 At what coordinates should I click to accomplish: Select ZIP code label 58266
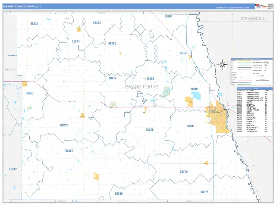[x=29, y=93]
